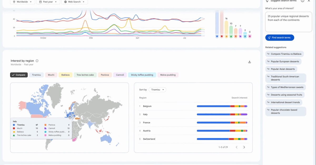The height and width of the screenshot is (165, 316).
Task: Select the Cannoli term chip
Action: tap(120, 75)
